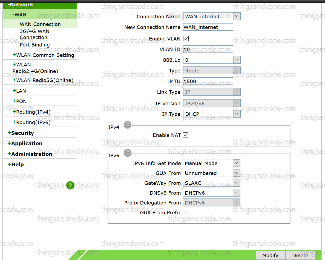325x260 pixels.
Task: Click the green help question mark icon
Action: tap(70, 185)
